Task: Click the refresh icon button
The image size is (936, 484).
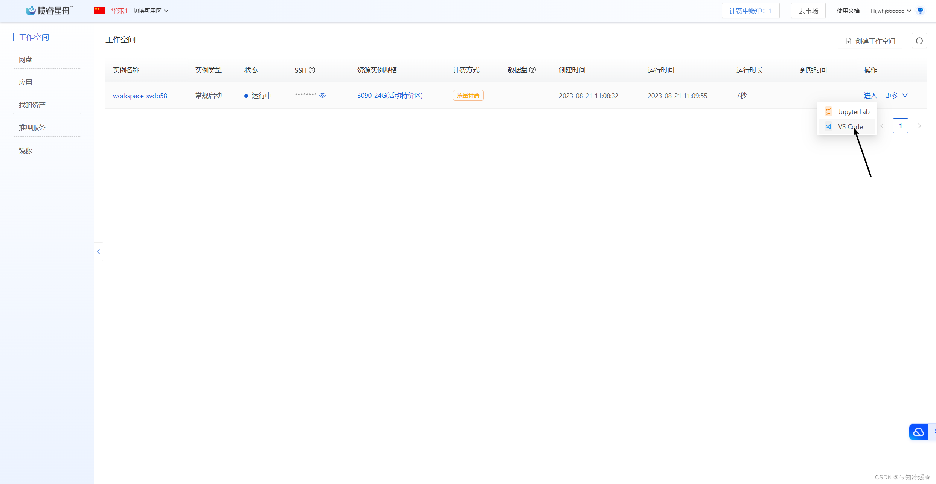Action: pyautogui.click(x=919, y=41)
